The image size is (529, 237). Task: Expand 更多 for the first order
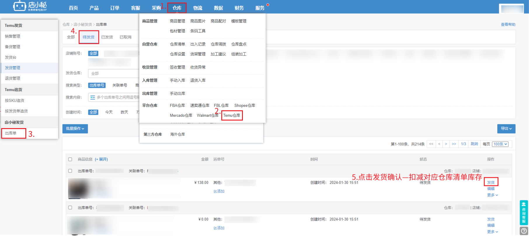493,195
